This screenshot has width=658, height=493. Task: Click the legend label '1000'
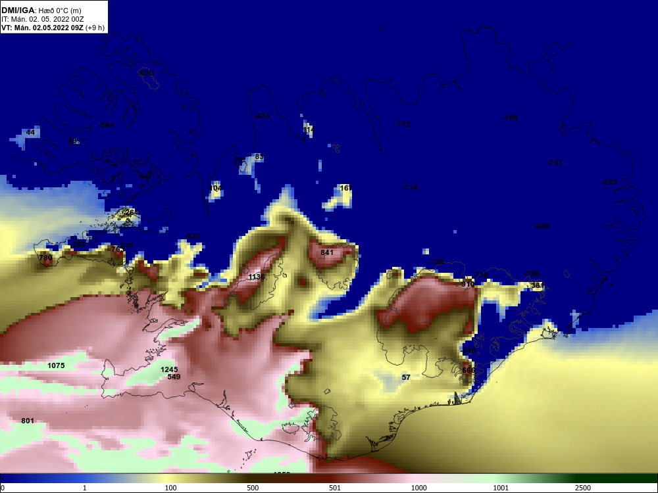pyautogui.click(x=418, y=488)
